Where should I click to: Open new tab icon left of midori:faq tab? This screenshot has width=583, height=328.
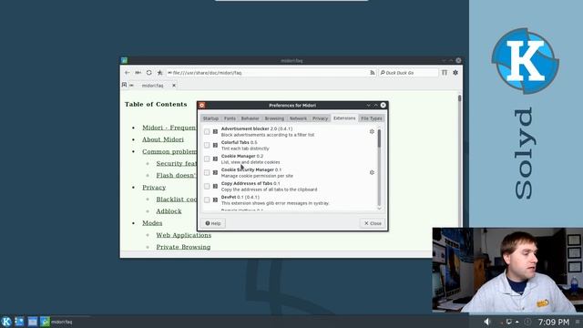(125, 85)
